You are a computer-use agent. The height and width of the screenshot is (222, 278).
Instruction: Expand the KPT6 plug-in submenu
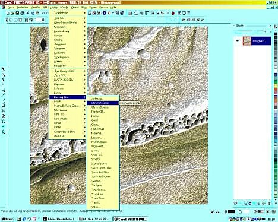click(67, 127)
